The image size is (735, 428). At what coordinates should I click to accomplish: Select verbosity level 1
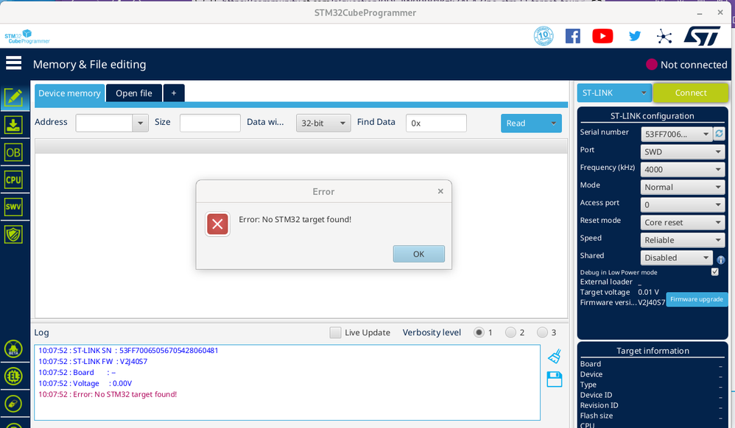479,332
